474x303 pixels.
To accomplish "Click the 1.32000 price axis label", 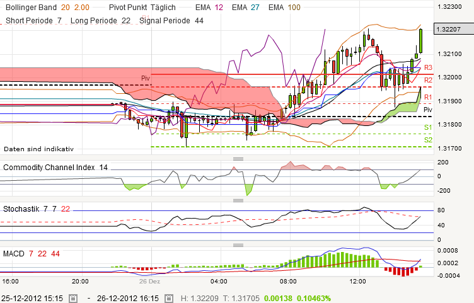I will [x=450, y=77].
